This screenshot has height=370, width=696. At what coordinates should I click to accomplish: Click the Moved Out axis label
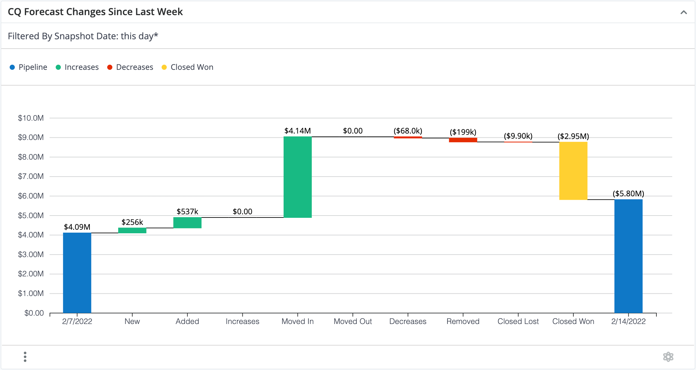353,321
